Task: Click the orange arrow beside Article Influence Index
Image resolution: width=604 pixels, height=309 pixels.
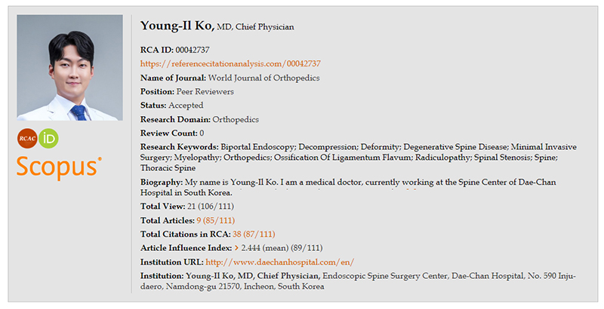Action: click(236, 248)
